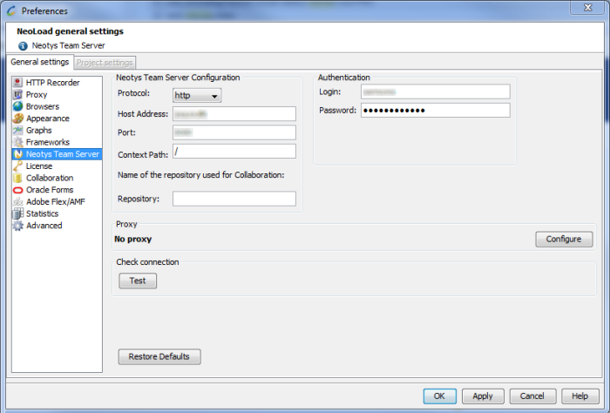Click the Configure proxy button

click(x=563, y=240)
